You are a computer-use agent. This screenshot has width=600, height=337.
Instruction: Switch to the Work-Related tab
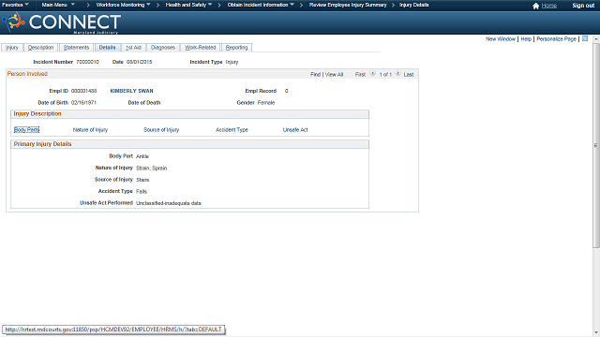tap(200, 48)
